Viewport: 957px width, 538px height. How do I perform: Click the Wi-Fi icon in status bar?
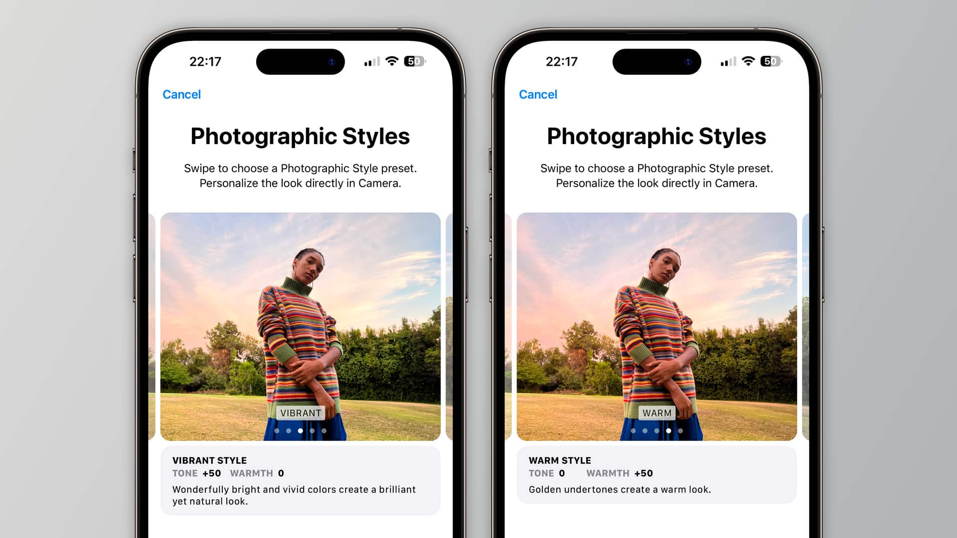coord(392,60)
